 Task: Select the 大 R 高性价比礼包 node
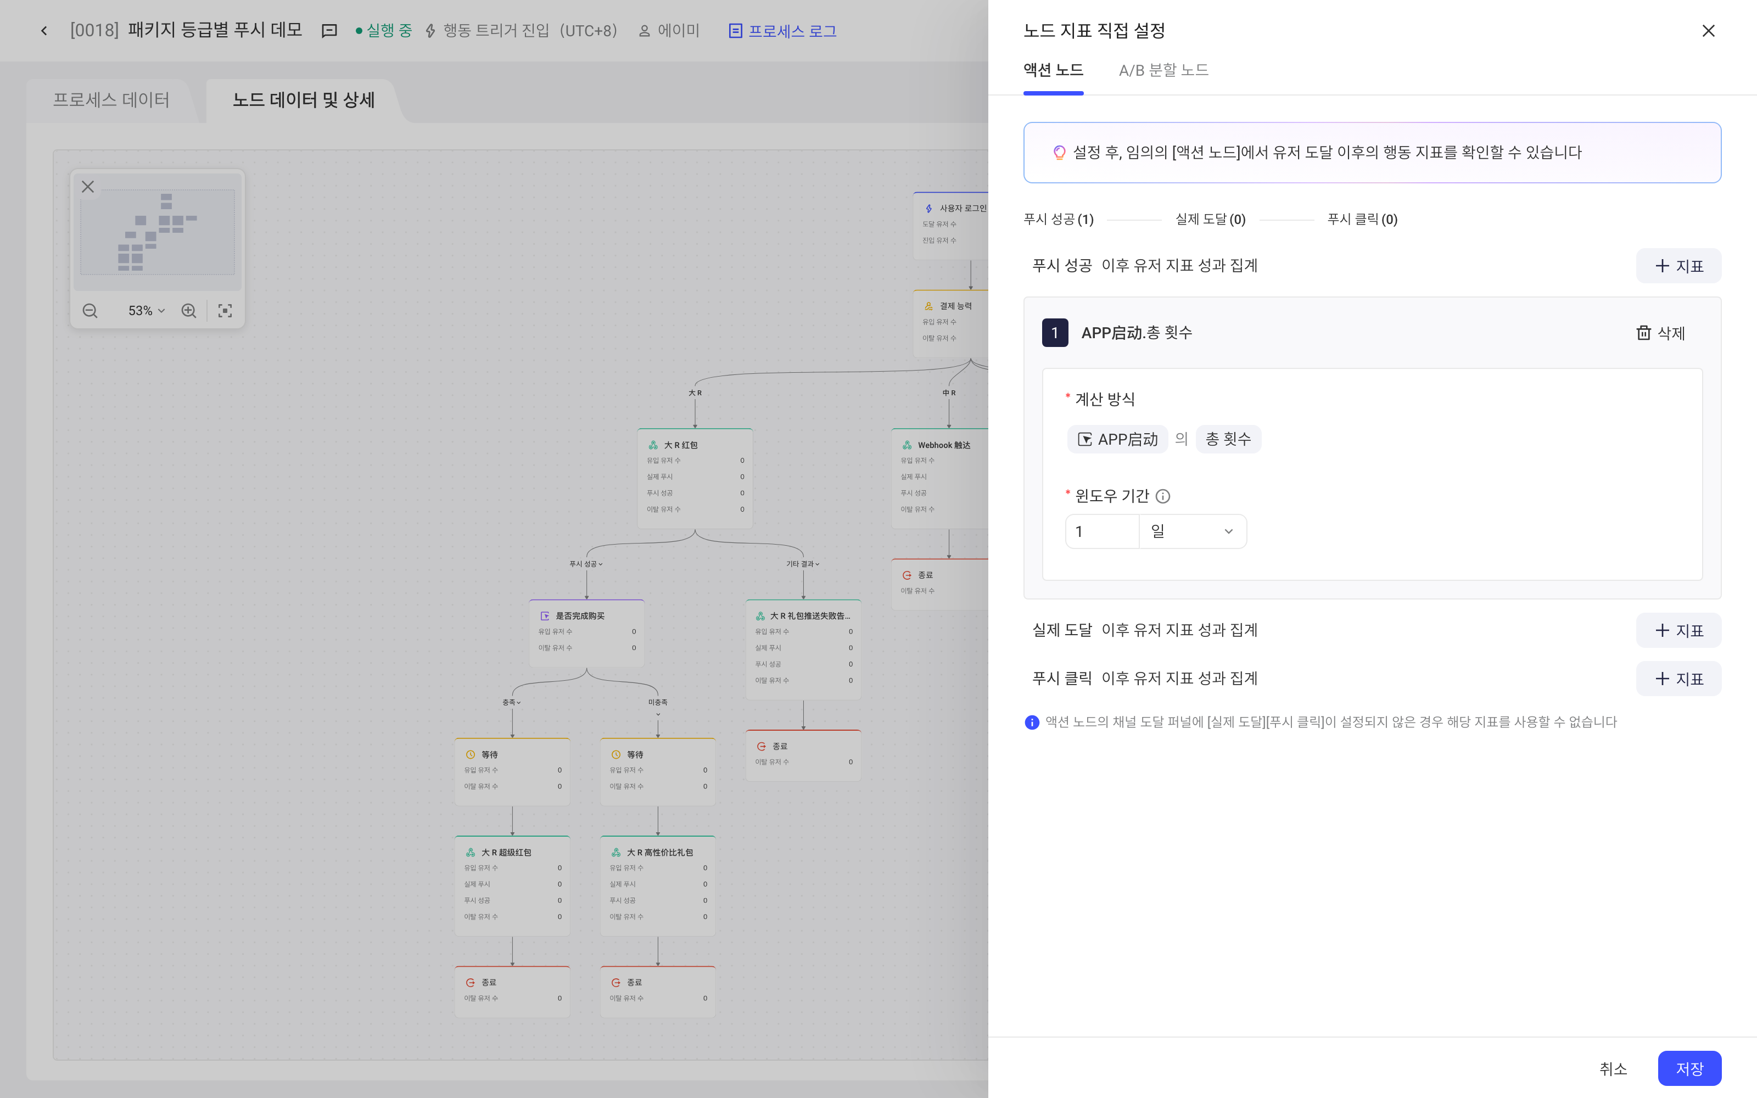[x=658, y=885]
